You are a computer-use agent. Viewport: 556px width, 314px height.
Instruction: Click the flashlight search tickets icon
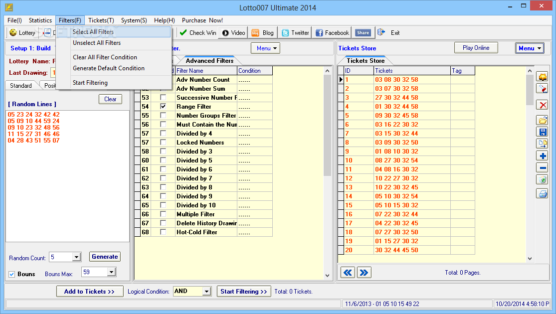tap(542, 89)
